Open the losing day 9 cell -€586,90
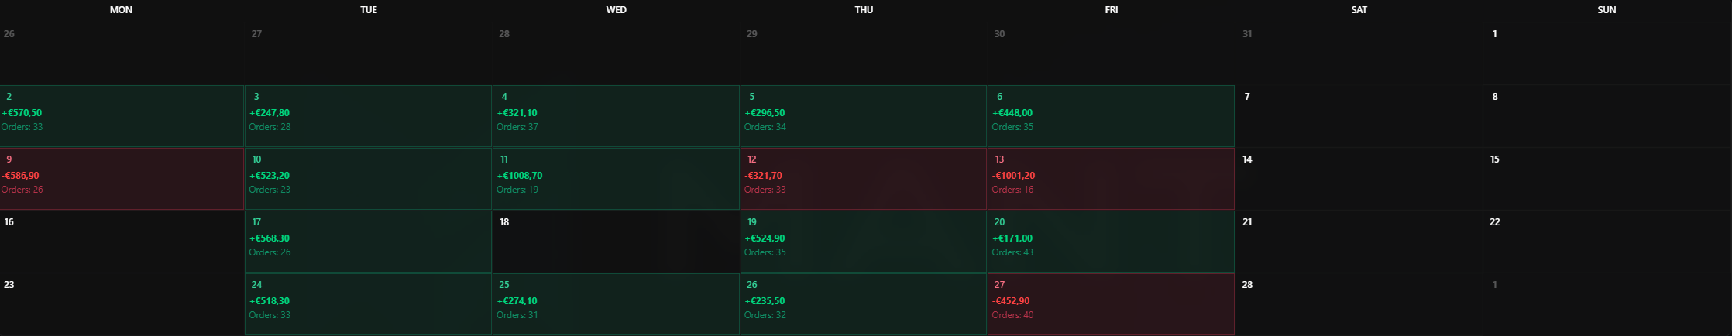This screenshot has width=1732, height=336. click(122, 179)
